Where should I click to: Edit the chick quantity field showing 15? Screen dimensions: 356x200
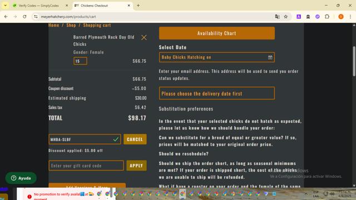pos(80,61)
